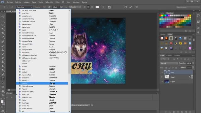Center the text alignment
This screenshot has height=113, width=201.
click(88, 7)
